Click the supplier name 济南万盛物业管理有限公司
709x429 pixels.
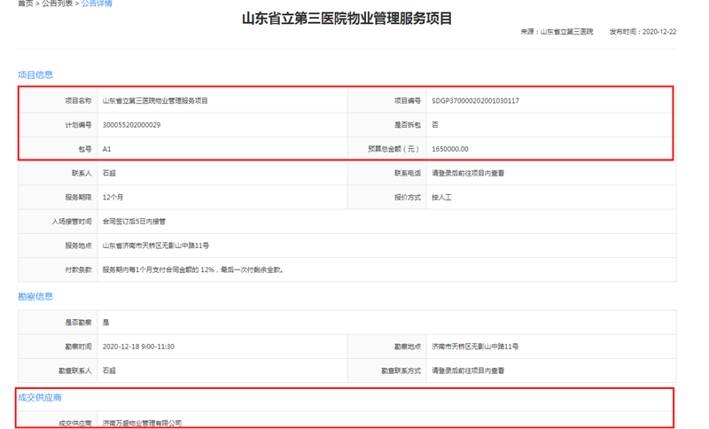tap(142, 424)
